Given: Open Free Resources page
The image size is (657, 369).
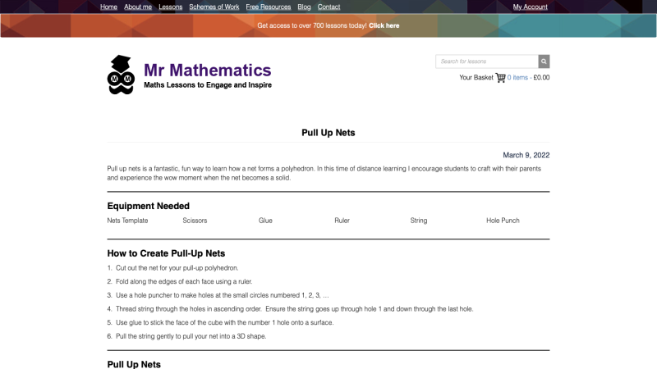Looking at the screenshot, I should coord(269,7).
